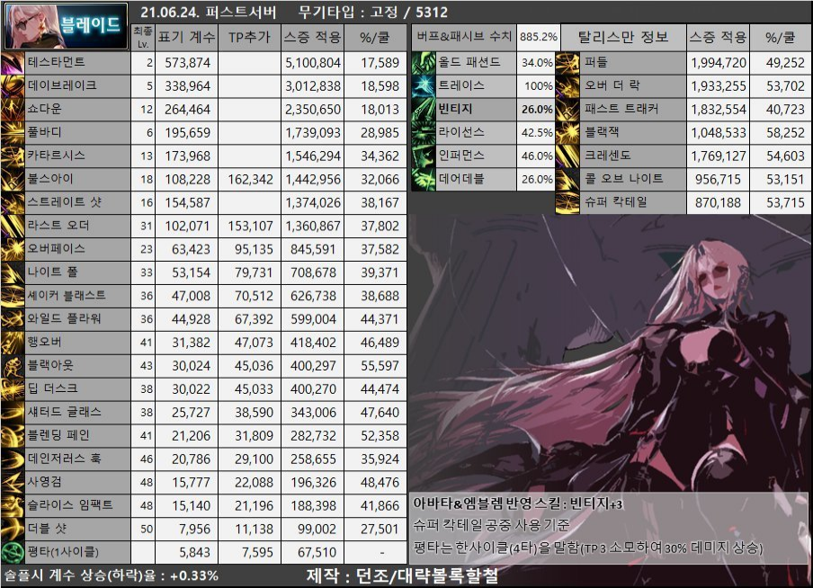Click the 버프&패시브 수치 header
The width and height of the screenshot is (813, 588).
(x=464, y=37)
